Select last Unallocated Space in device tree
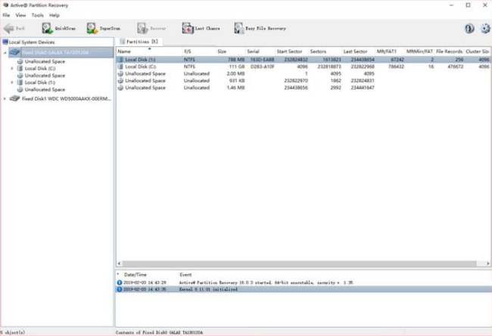 pyautogui.click(x=45, y=90)
